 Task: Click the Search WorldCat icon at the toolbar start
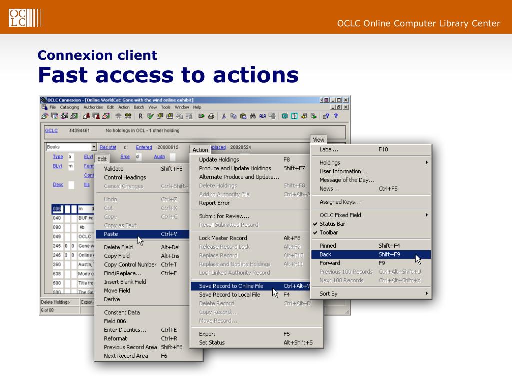(x=45, y=116)
